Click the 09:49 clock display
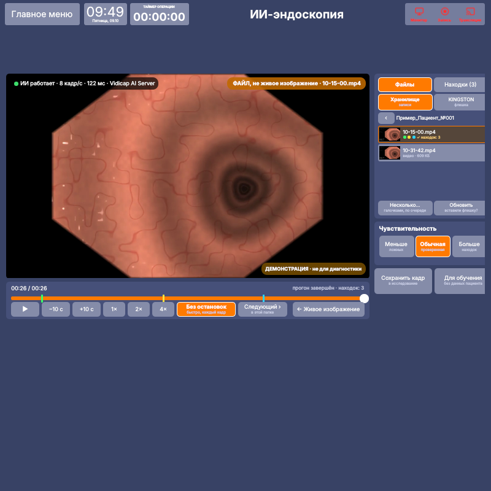 point(106,14)
